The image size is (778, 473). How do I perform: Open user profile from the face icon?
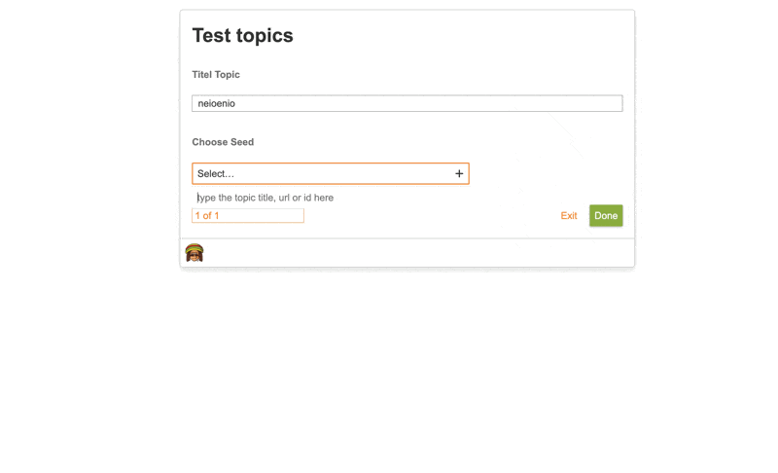[194, 253]
